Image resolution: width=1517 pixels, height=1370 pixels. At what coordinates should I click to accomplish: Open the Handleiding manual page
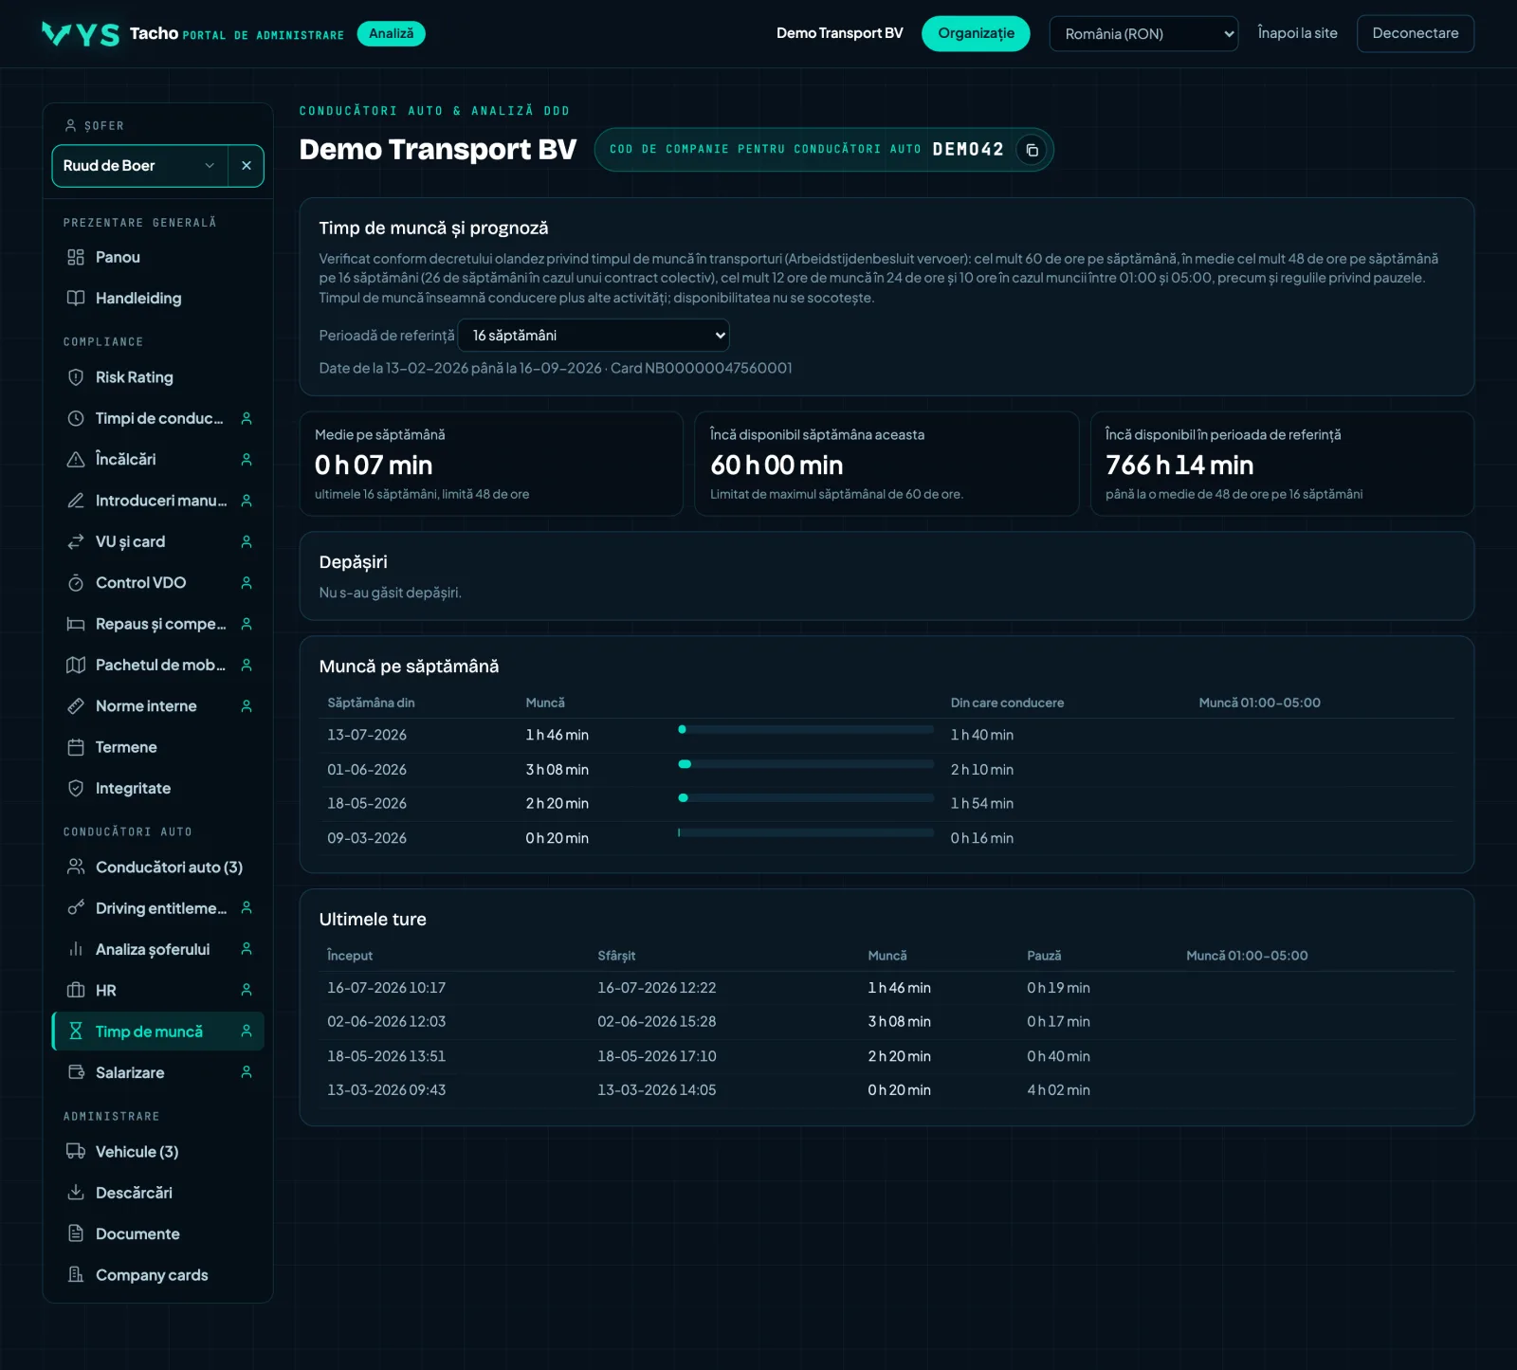click(x=157, y=299)
